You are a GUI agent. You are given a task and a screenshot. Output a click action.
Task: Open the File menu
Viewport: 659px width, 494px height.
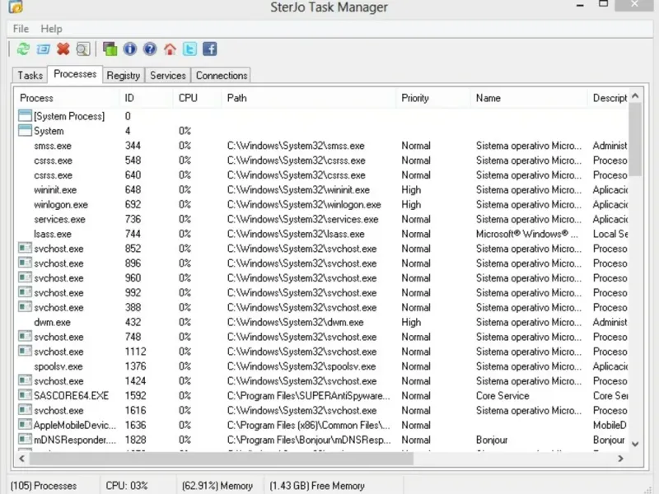tap(21, 29)
